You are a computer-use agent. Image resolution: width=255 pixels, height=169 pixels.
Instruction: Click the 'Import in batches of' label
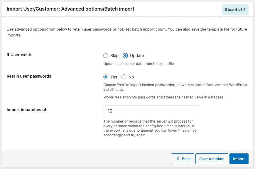(x=26, y=110)
